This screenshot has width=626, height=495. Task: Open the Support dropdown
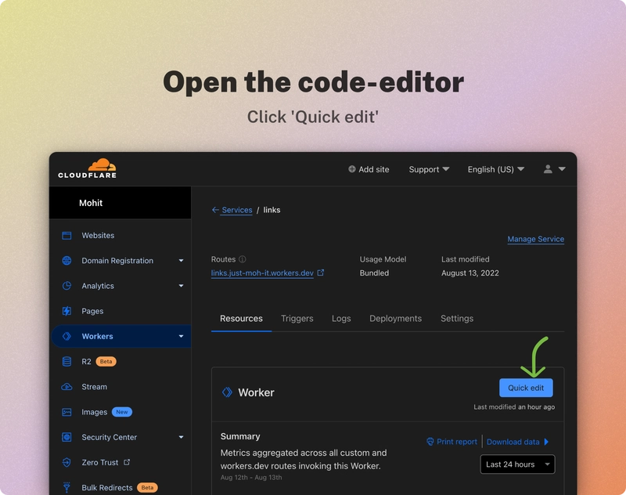click(429, 169)
